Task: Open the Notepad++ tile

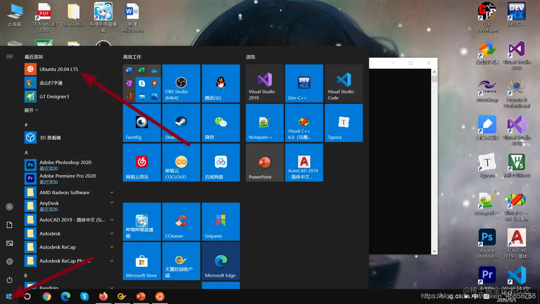Action: pos(265,123)
